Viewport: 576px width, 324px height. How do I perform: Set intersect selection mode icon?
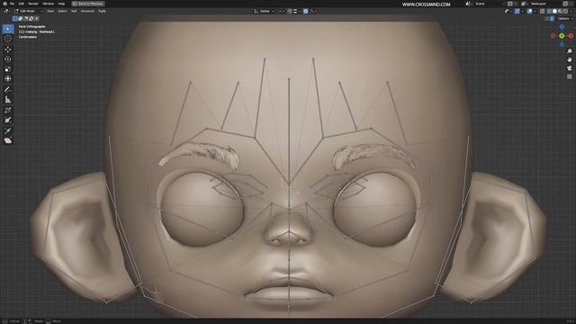[x=36, y=18]
